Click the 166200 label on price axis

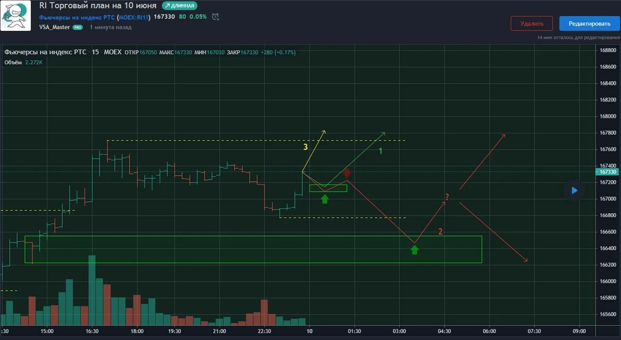tap(608, 265)
